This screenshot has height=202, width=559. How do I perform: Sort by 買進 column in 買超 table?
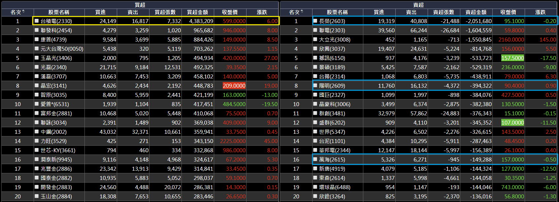coord(101,12)
